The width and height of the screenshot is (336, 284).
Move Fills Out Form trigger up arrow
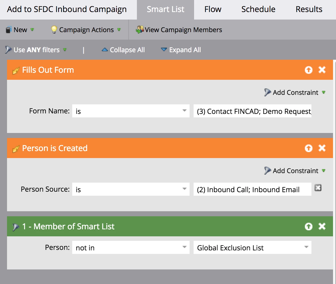click(x=308, y=70)
